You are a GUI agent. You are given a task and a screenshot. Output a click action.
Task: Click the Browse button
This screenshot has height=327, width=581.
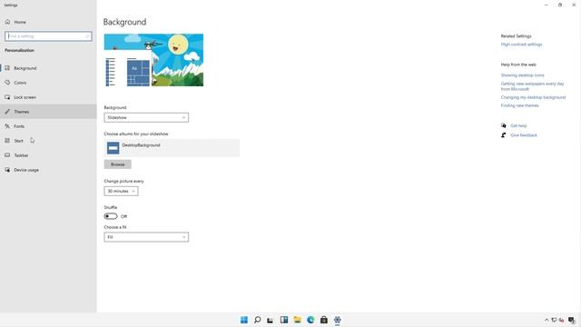tap(117, 164)
